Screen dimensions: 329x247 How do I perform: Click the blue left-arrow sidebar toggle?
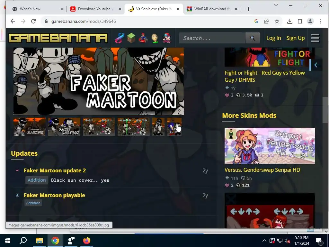point(316,65)
